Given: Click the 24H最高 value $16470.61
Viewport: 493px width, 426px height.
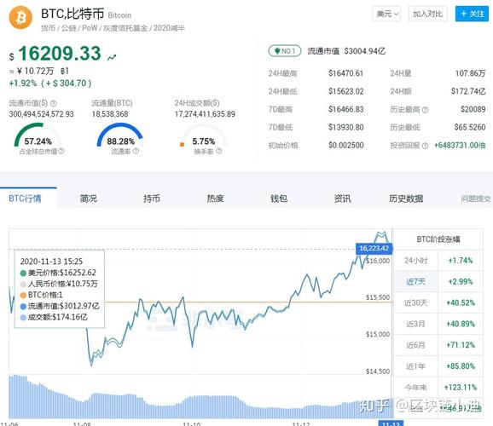Looking at the screenshot, I should (345, 73).
